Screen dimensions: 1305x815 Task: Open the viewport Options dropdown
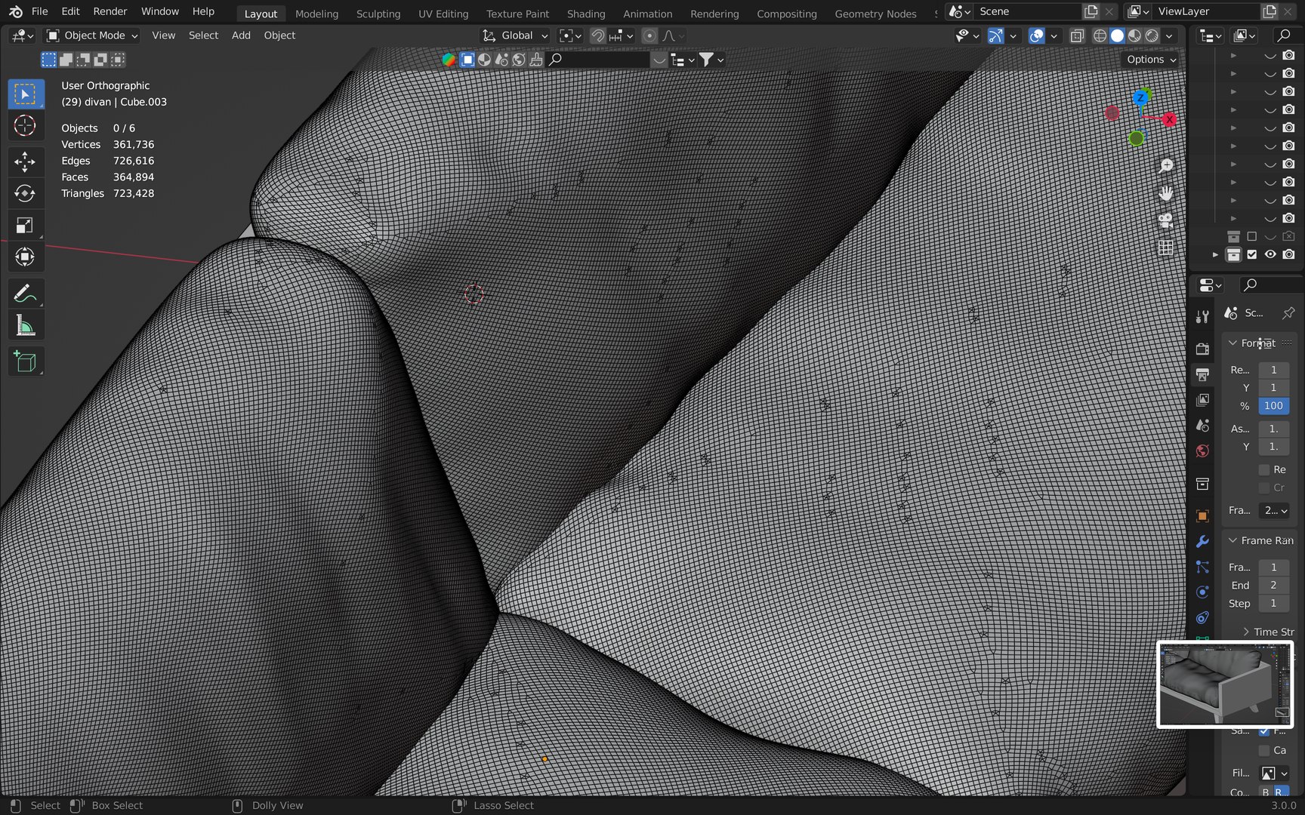(x=1151, y=60)
